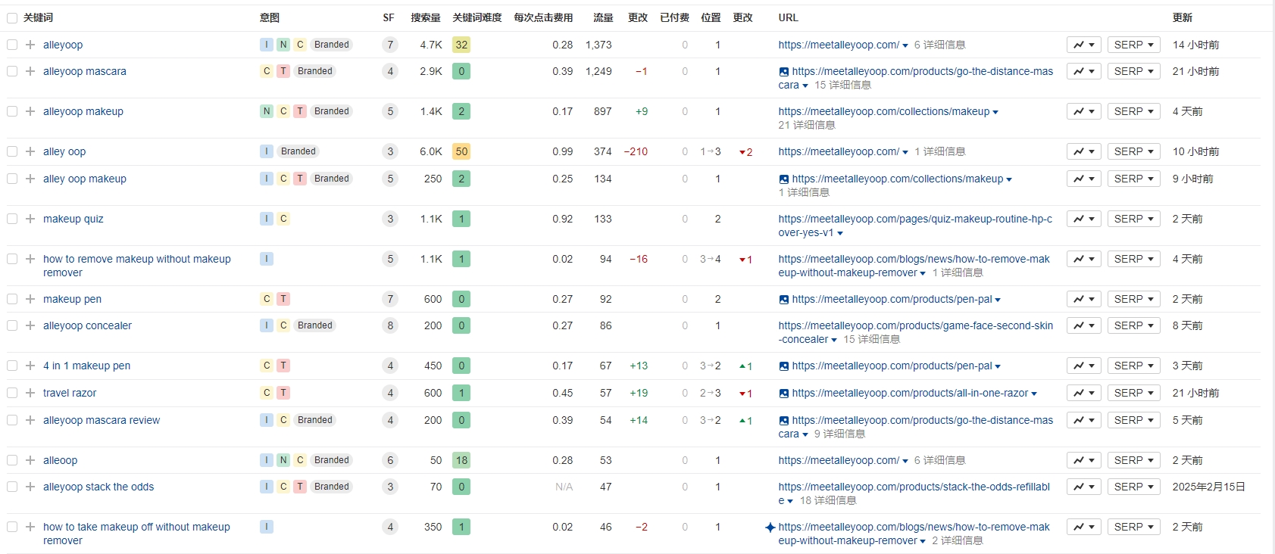Click plus icon beside alleyoop makeup
The image size is (1275, 554).
tap(30, 111)
